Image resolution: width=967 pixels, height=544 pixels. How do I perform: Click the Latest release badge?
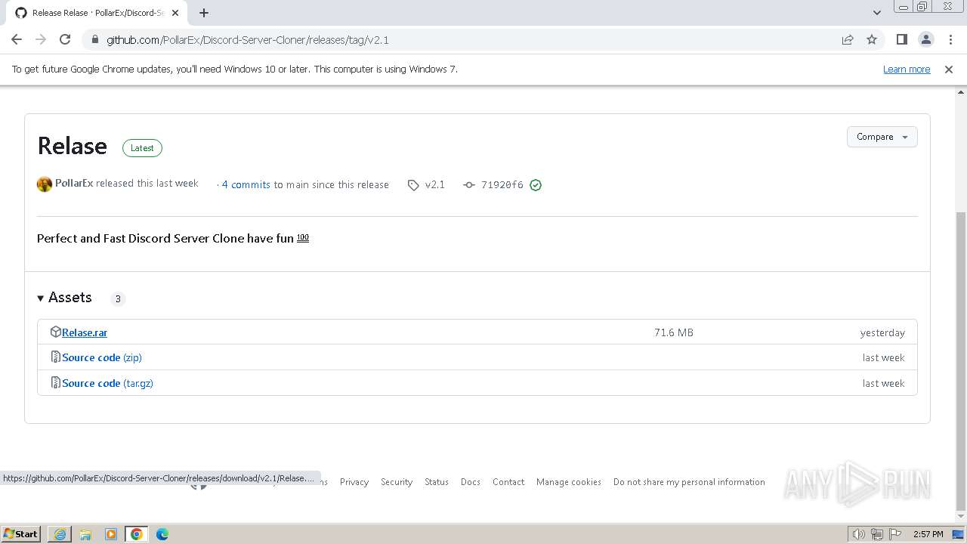tap(142, 148)
